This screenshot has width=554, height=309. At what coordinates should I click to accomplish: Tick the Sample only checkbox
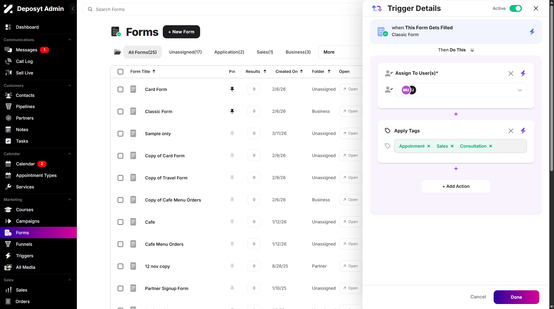pyautogui.click(x=120, y=134)
